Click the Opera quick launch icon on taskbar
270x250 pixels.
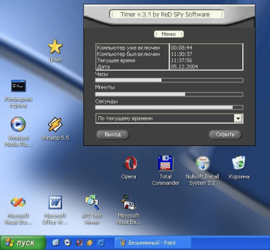click(x=79, y=243)
